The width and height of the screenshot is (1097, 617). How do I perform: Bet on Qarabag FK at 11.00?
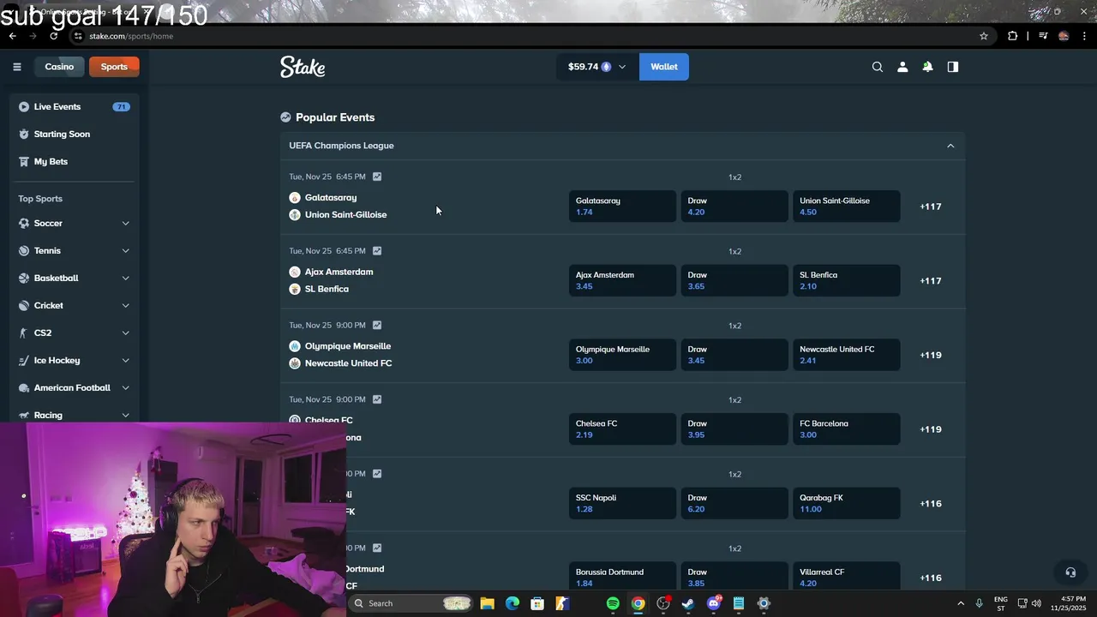(x=847, y=504)
